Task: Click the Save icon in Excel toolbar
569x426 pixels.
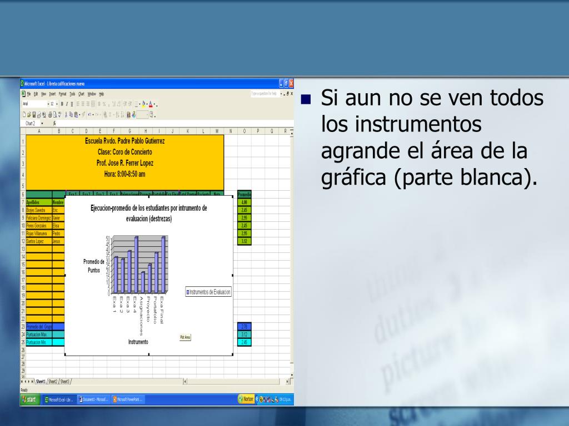Action: (x=34, y=114)
